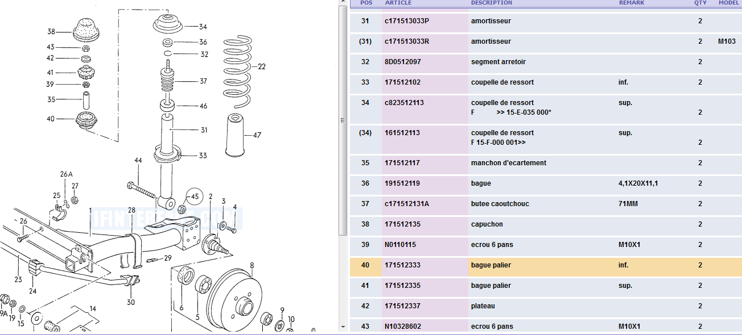Click the DESCRIPTION column header
This screenshot has width=742, height=335.
tap(492, 3)
